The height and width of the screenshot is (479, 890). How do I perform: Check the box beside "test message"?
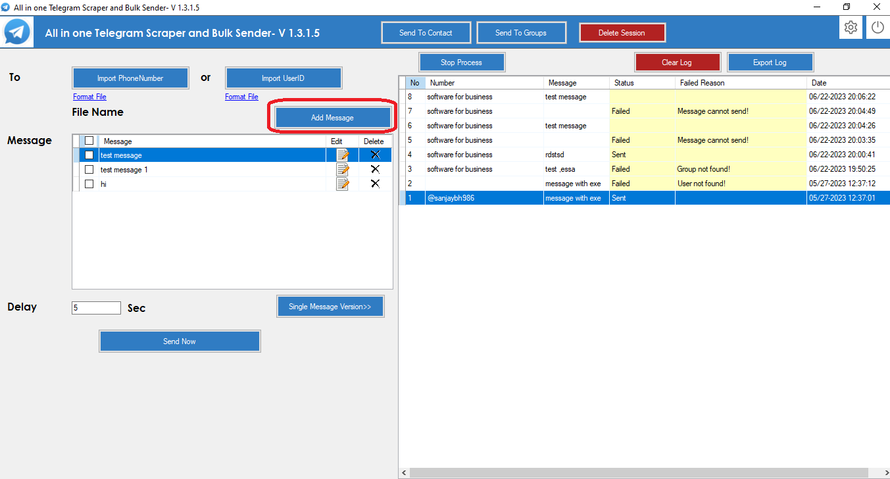point(89,155)
